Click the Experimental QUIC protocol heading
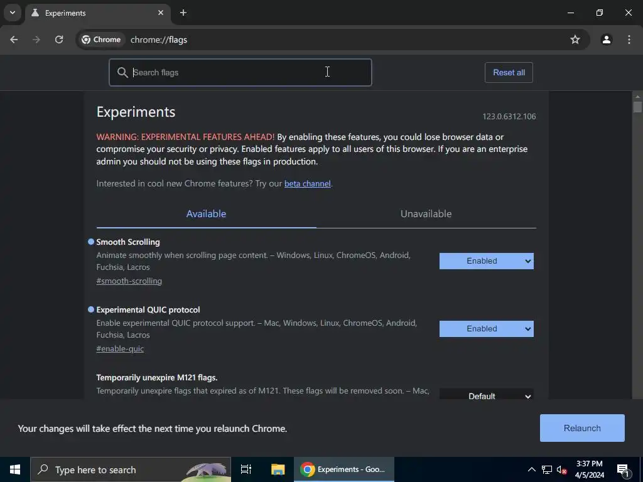 point(148,310)
